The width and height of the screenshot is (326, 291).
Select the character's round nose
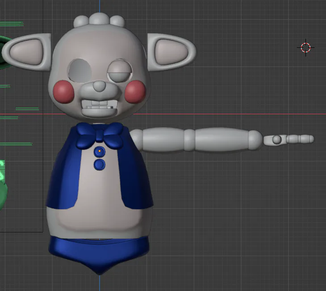tap(100, 86)
